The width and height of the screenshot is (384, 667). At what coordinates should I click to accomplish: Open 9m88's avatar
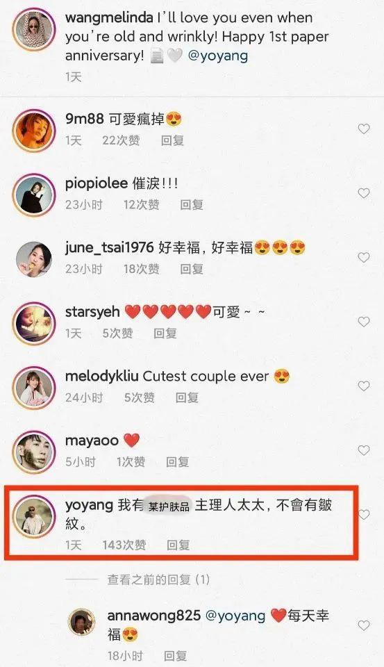tap(33, 129)
